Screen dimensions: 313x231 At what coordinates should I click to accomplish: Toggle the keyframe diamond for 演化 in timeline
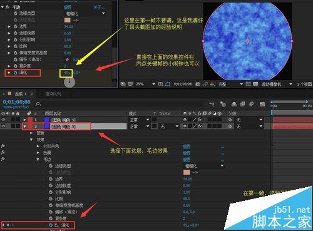click(8, 225)
